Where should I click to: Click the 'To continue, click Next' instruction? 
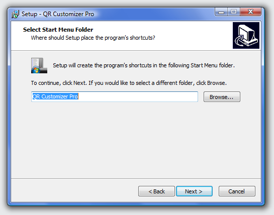[x=129, y=83]
